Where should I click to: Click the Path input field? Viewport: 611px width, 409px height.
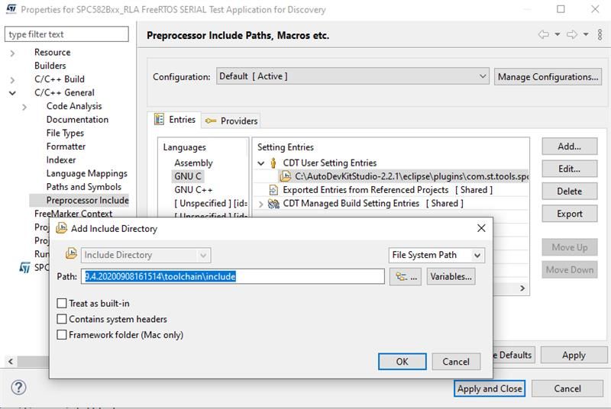pos(233,276)
